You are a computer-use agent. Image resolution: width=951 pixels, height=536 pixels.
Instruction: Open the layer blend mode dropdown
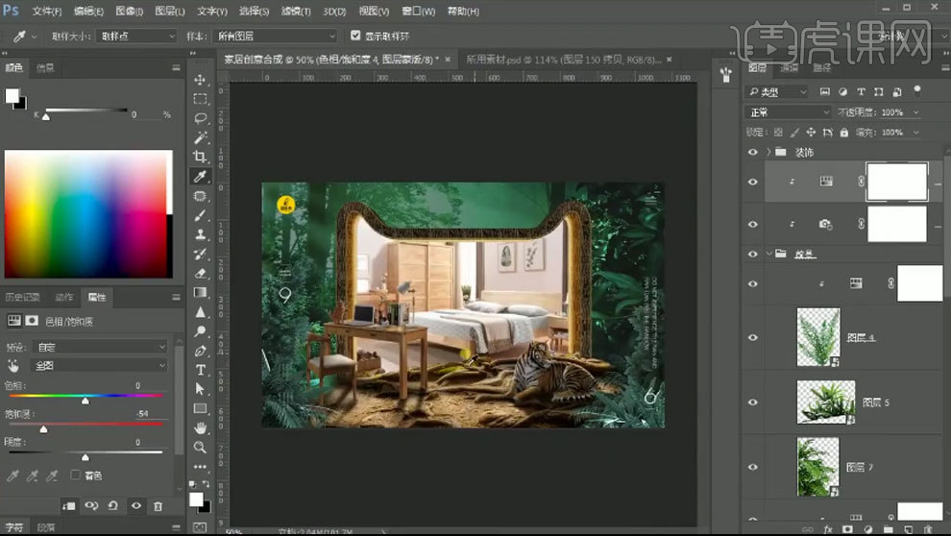click(x=788, y=112)
